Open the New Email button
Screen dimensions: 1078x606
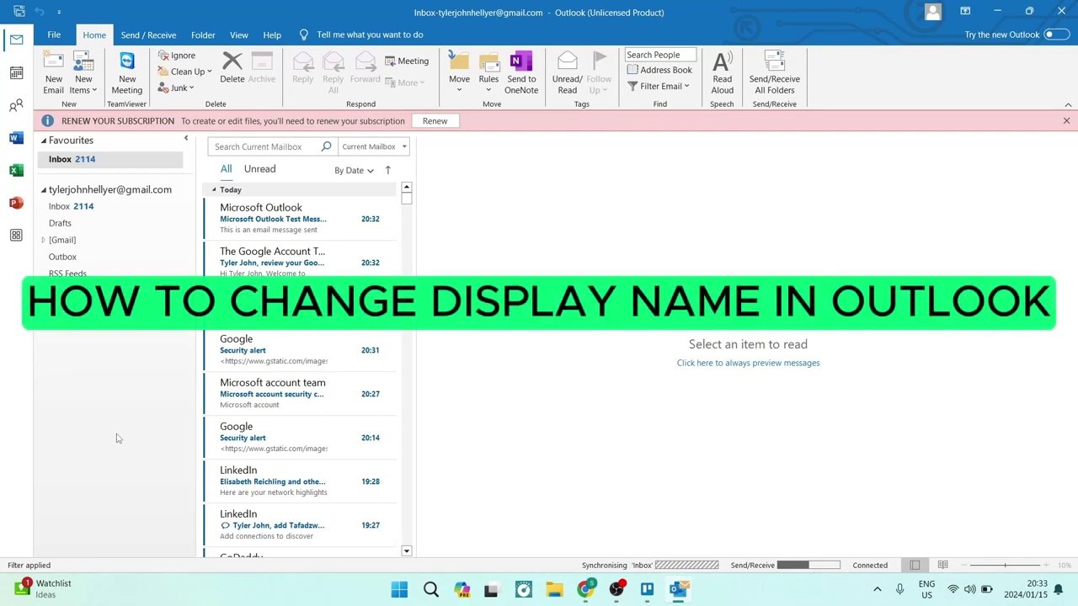click(53, 72)
